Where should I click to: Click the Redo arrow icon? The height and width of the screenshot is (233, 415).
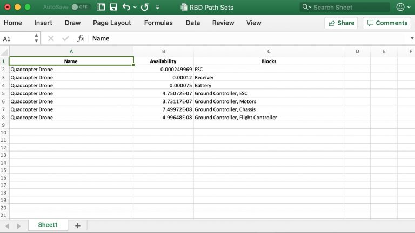point(144,7)
